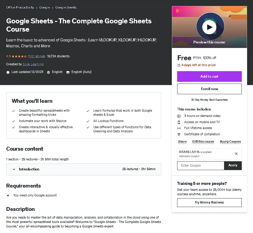The width and height of the screenshot is (253, 233).
Task: Add the course to cart
Action: click(x=209, y=76)
